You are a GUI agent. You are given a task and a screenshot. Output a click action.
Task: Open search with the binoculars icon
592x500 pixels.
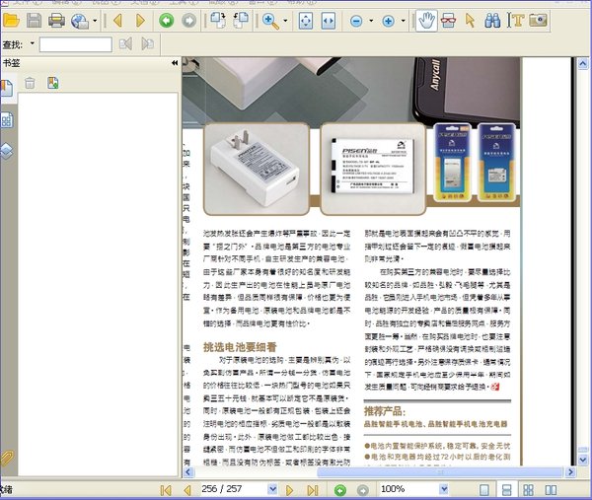point(492,21)
